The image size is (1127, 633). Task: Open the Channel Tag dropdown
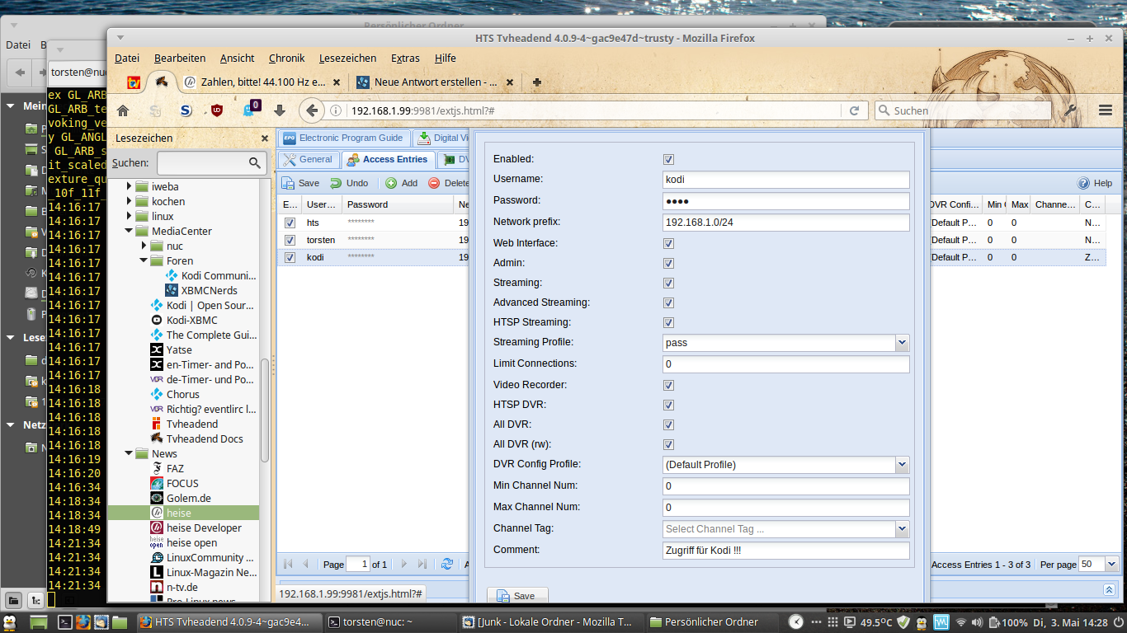pos(902,529)
